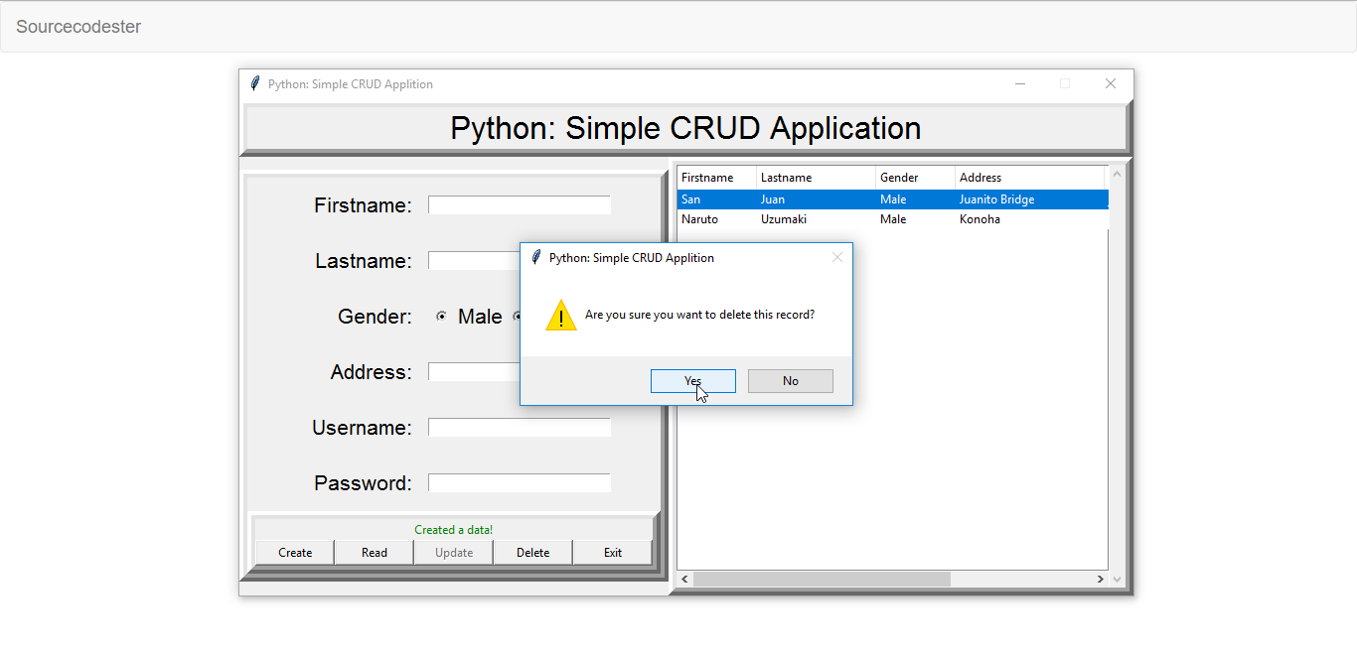This screenshot has width=1357, height=658.
Task: Cancel deletion by clicking the No button
Action: point(790,380)
